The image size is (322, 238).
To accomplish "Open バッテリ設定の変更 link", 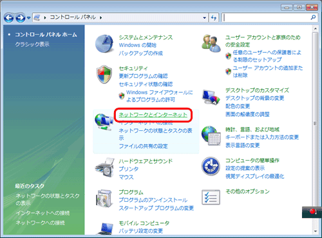I will click(x=141, y=231).
